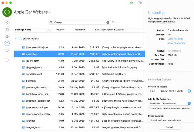Viewport: 194px width, 132px height.
Task: Open search filter options icon
Action: 113,22
